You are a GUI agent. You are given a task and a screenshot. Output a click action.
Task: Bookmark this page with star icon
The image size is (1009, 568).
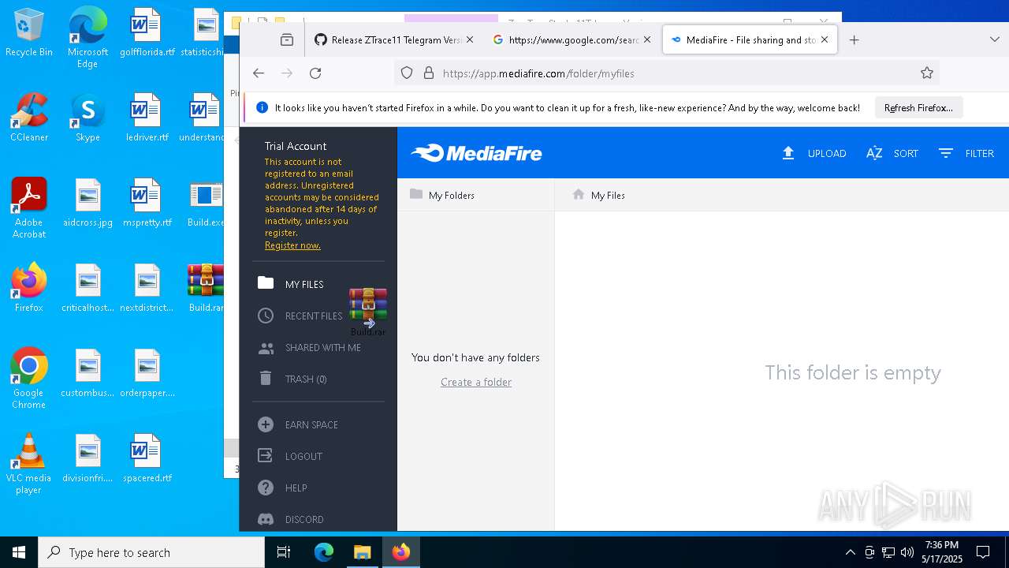[927, 73]
